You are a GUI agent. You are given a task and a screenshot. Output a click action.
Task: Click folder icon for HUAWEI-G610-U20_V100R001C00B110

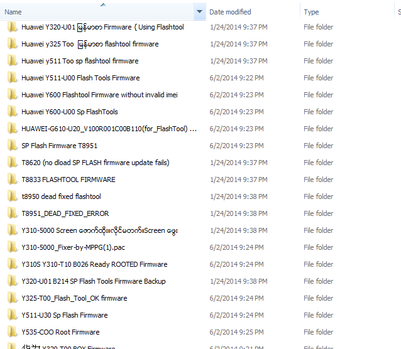[12, 129]
